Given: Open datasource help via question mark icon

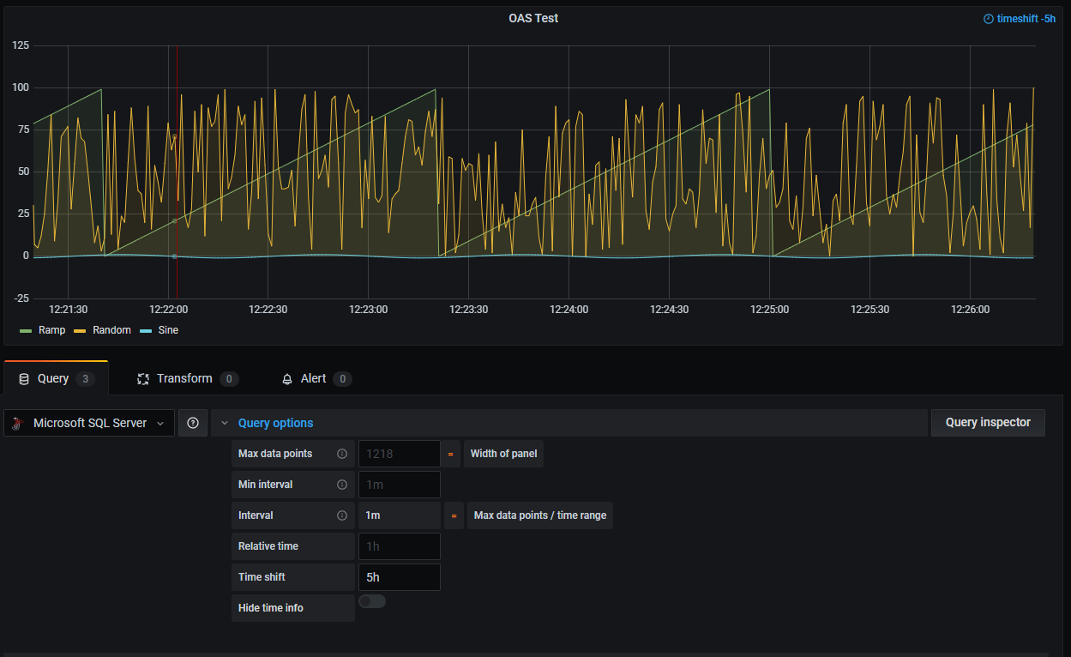Looking at the screenshot, I should (x=192, y=422).
